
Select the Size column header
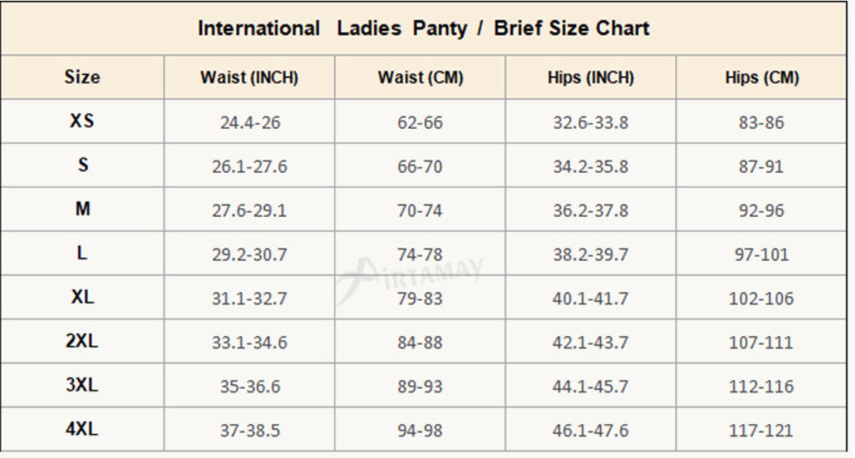tap(82, 77)
